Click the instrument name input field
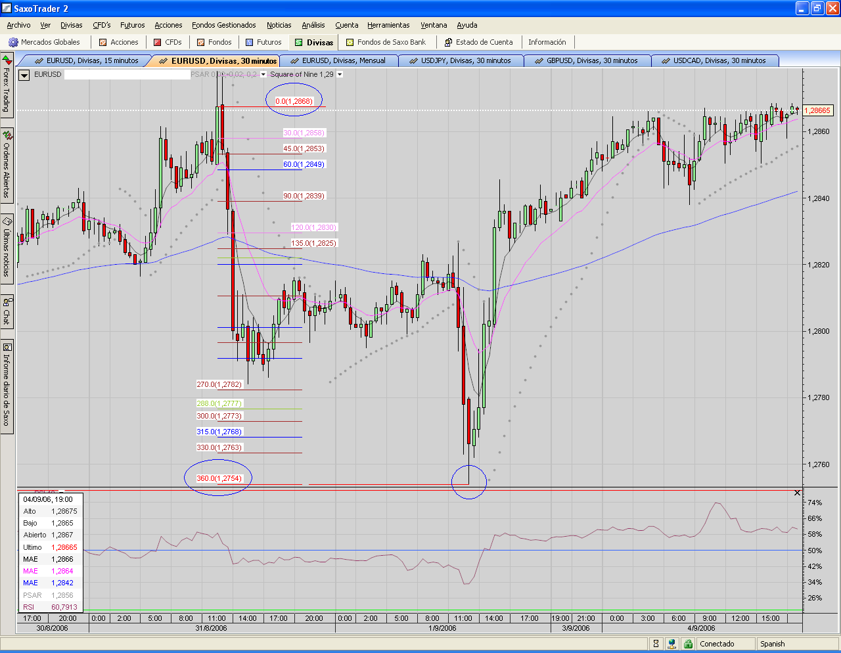The image size is (841, 653). 127,75
